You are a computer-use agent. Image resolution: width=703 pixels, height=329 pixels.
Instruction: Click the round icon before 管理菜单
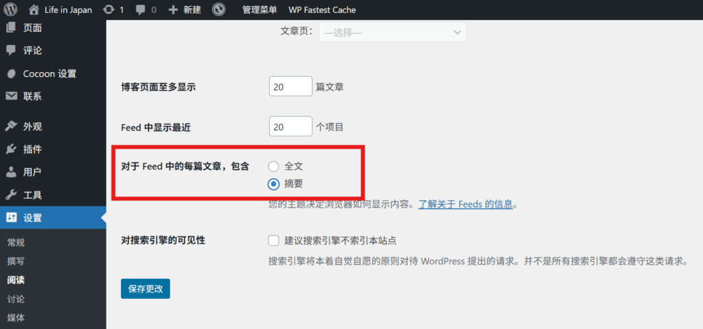(218, 10)
